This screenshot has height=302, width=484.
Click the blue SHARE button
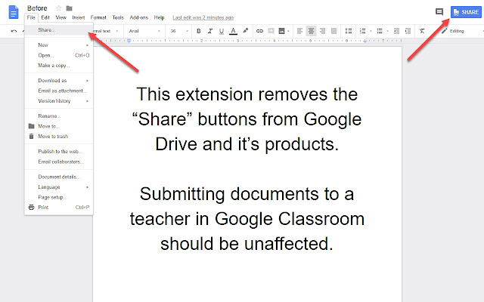466,12
